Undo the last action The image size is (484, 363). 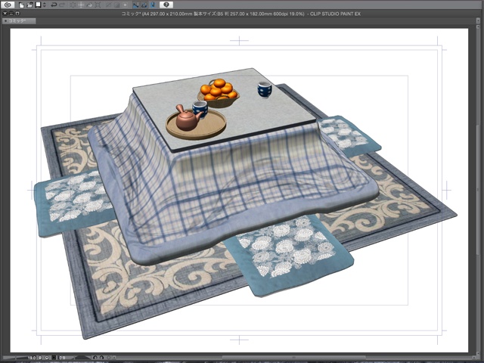[54, 5]
